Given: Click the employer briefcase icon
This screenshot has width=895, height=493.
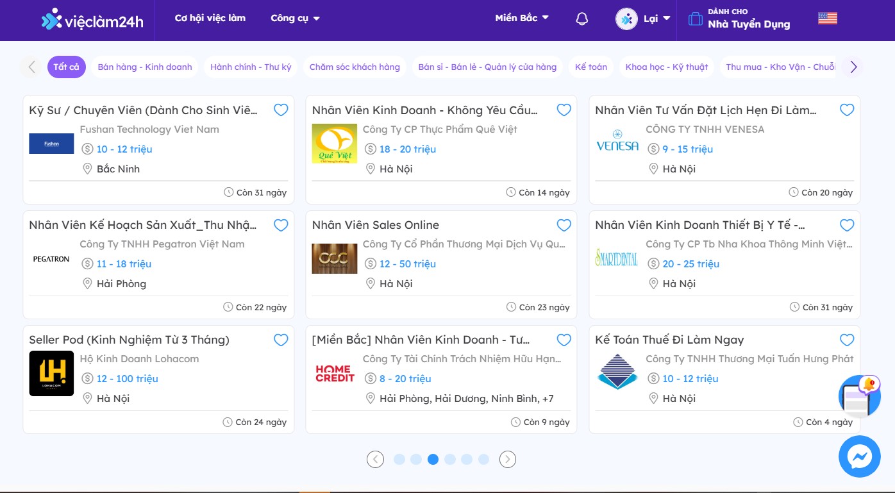Looking at the screenshot, I should coord(695,19).
